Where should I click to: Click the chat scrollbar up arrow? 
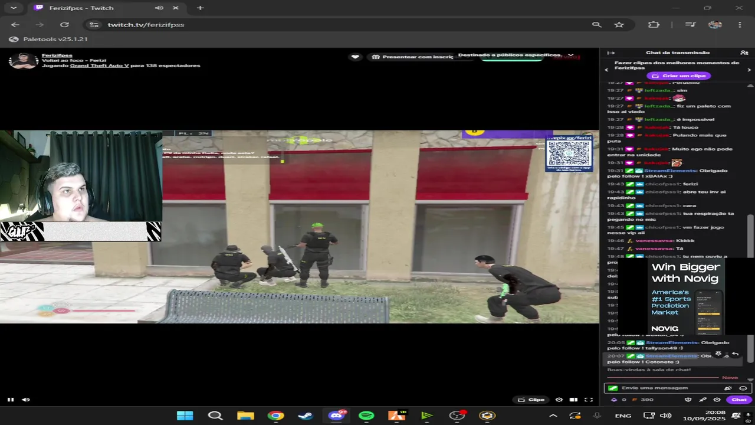(750, 85)
